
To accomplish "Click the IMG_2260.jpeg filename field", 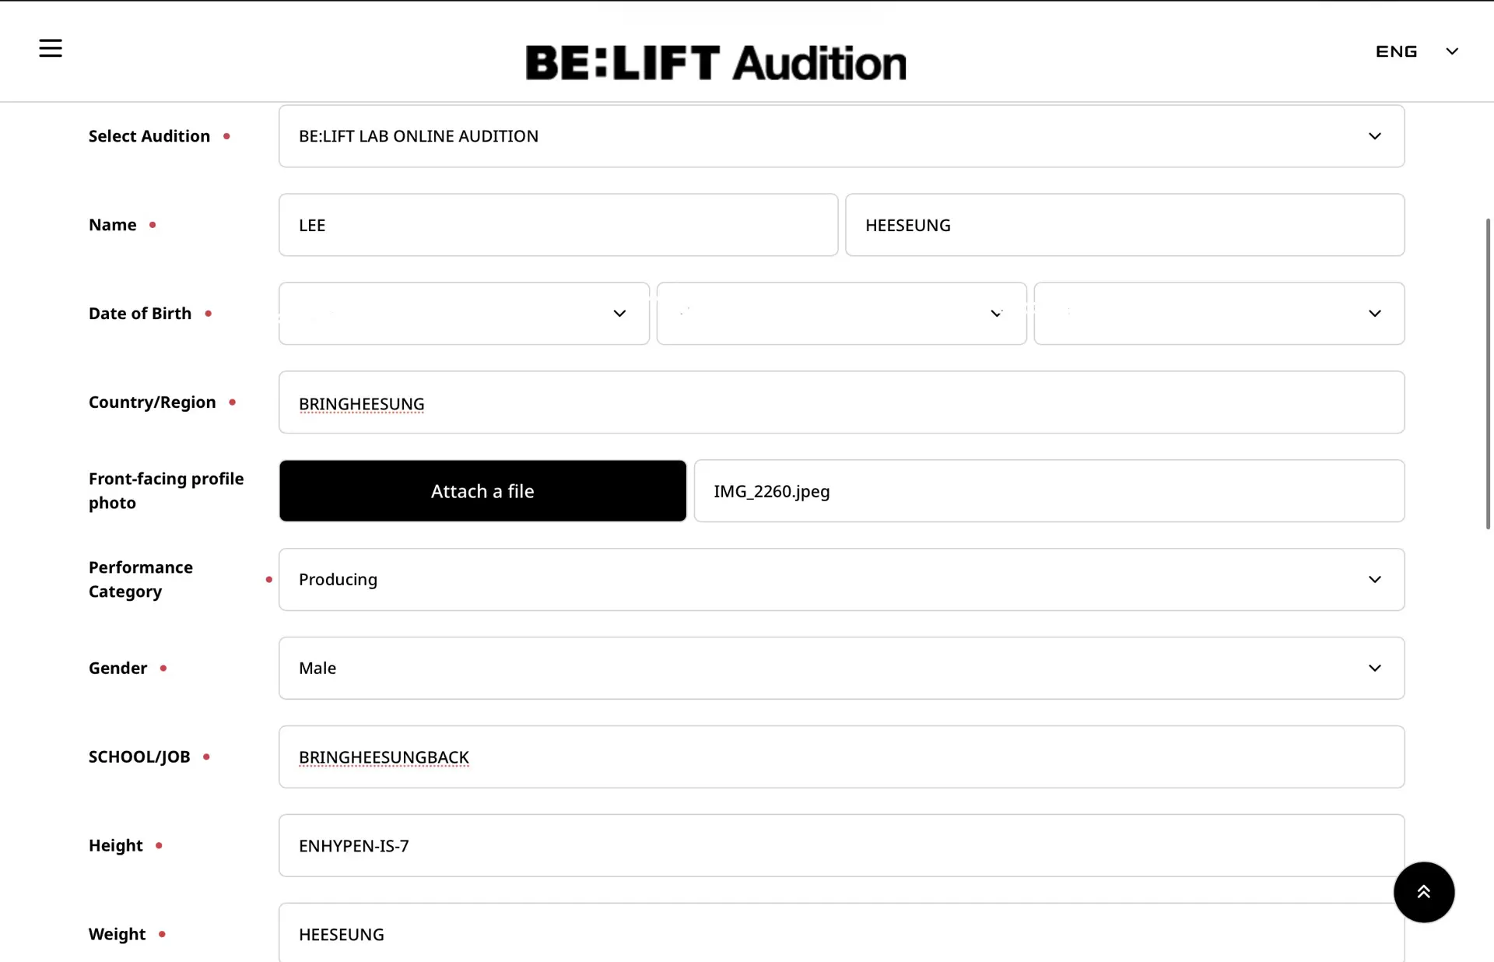I will (x=1049, y=491).
